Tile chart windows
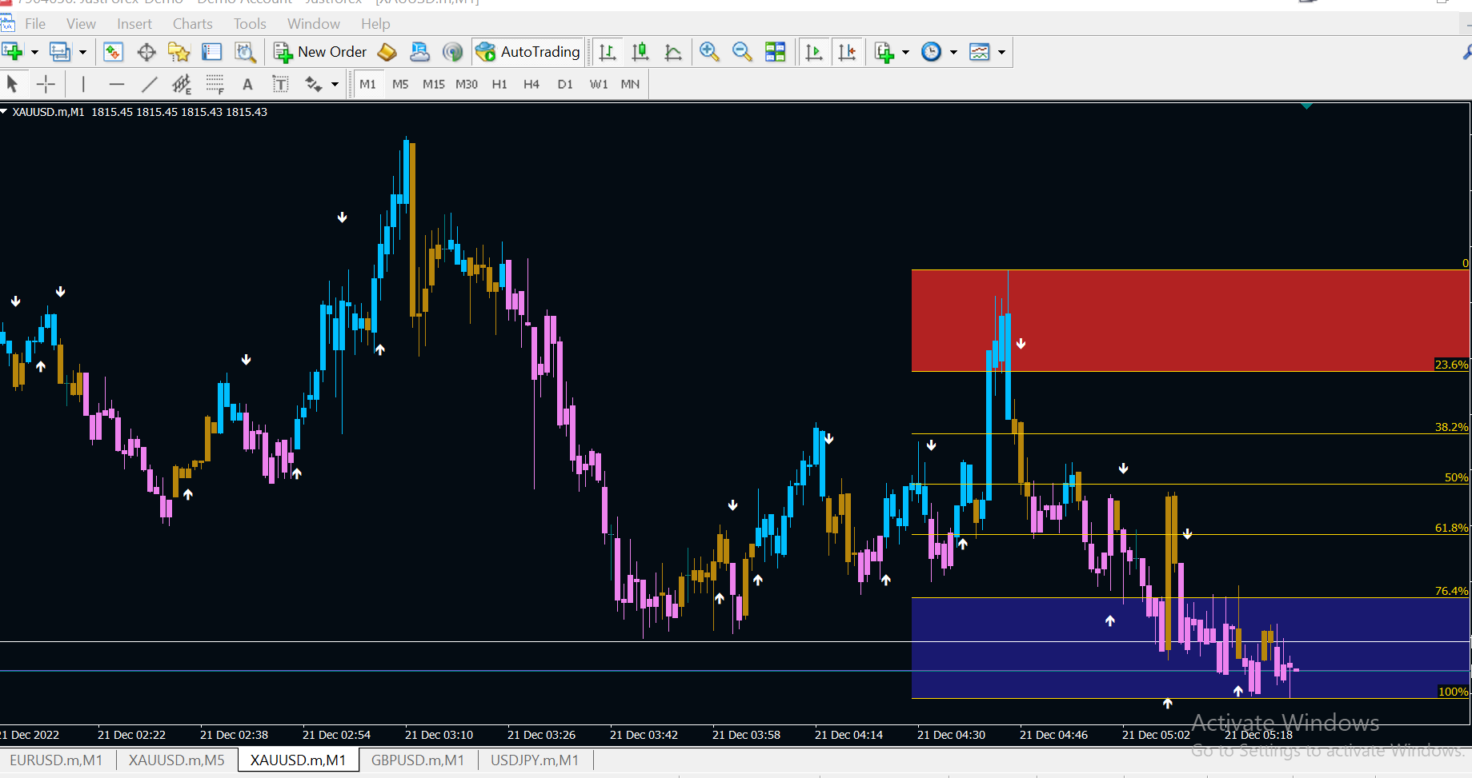 click(x=775, y=53)
